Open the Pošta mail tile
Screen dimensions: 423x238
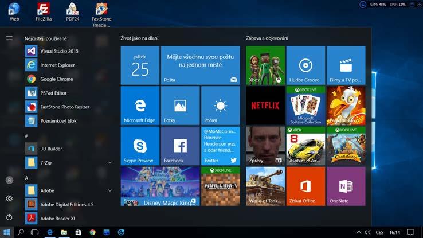tap(201, 65)
